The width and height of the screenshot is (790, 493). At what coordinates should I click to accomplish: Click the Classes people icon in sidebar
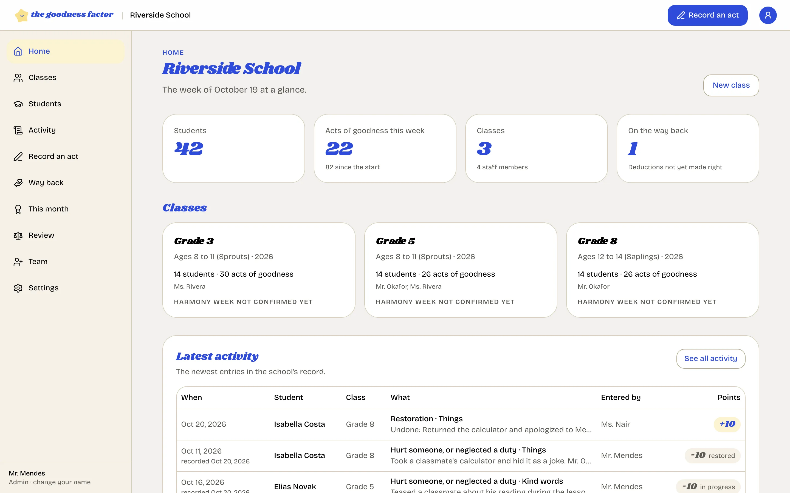tap(18, 78)
